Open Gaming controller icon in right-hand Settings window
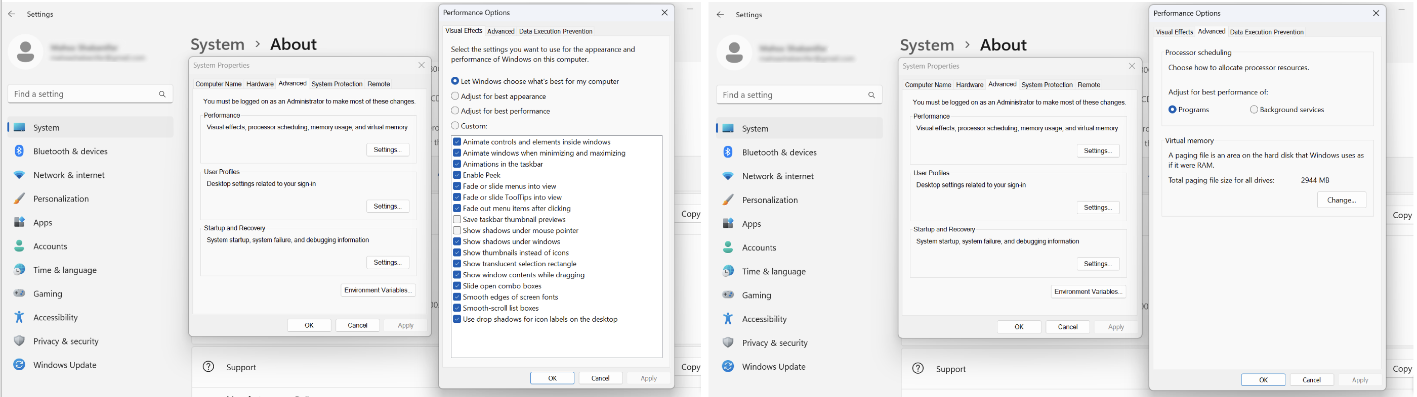Viewport: 1417px width, 397px height. 728,295
